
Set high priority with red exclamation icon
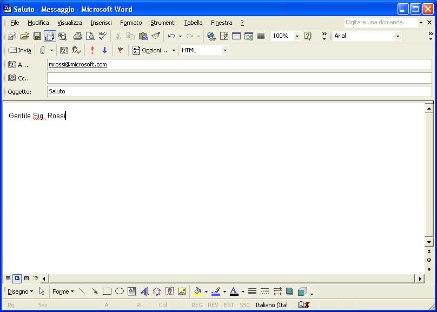(92, 50)
